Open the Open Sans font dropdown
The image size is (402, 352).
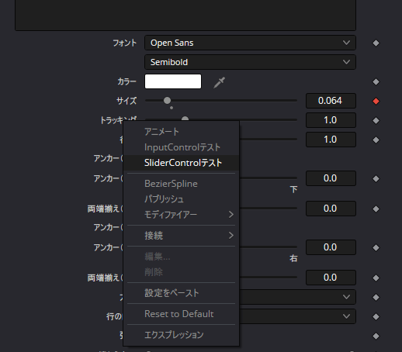[x=250, y=43]
